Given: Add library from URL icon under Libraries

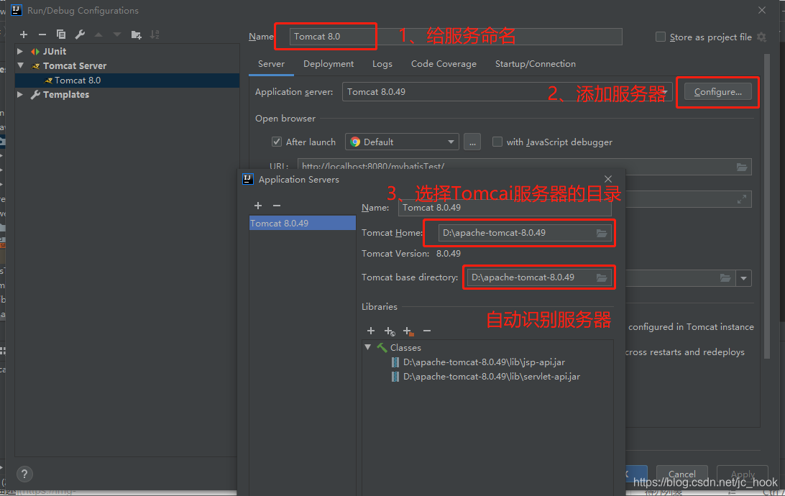Looking at the screenshot, I should pyautogui.click(x=390, y=331).
